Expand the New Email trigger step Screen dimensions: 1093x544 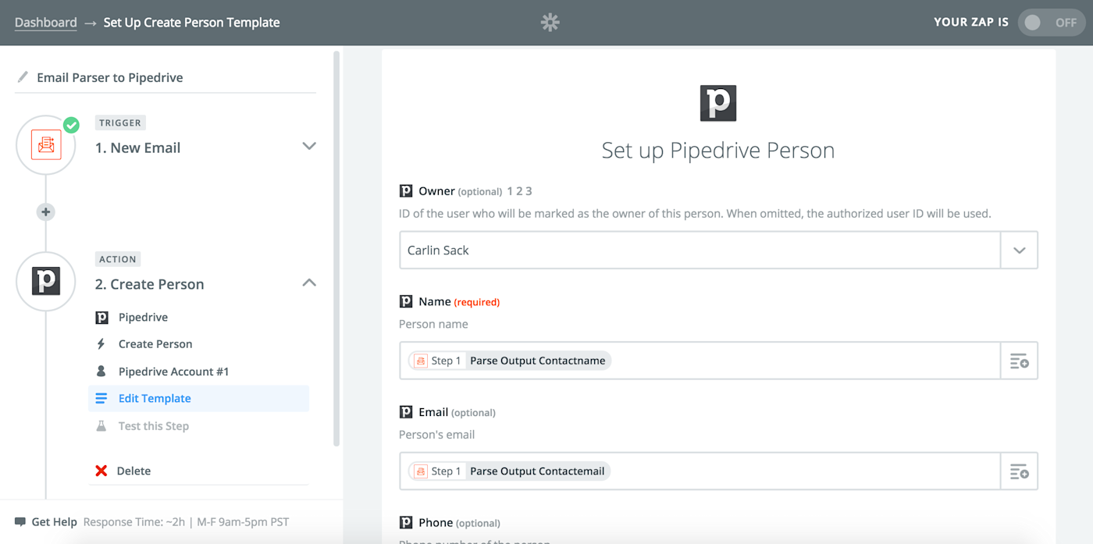309,146
